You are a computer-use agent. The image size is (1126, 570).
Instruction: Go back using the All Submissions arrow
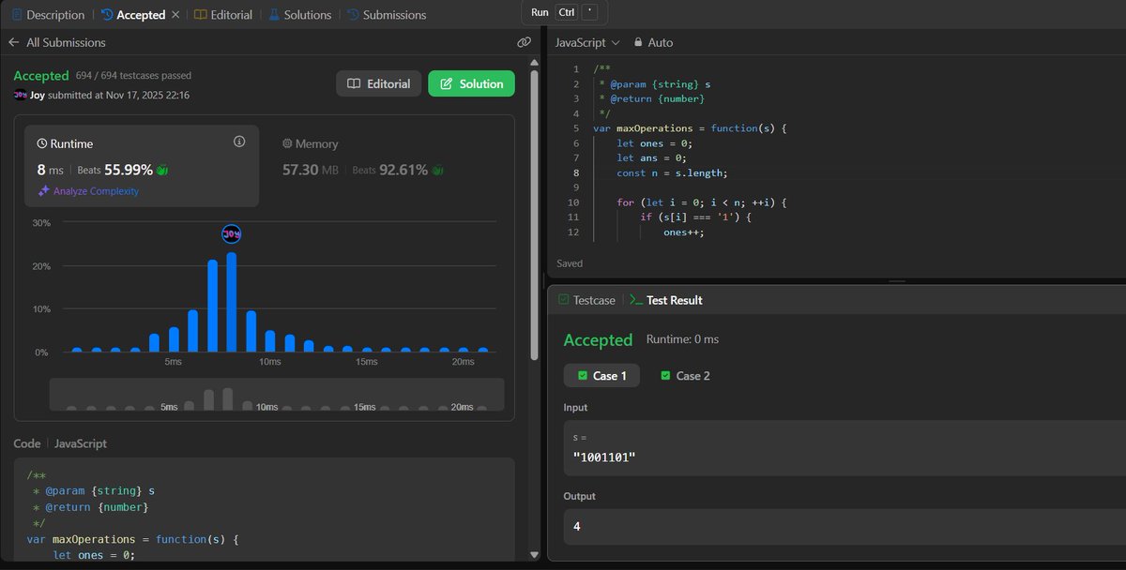pyautogui.click(x=16, y=42)
